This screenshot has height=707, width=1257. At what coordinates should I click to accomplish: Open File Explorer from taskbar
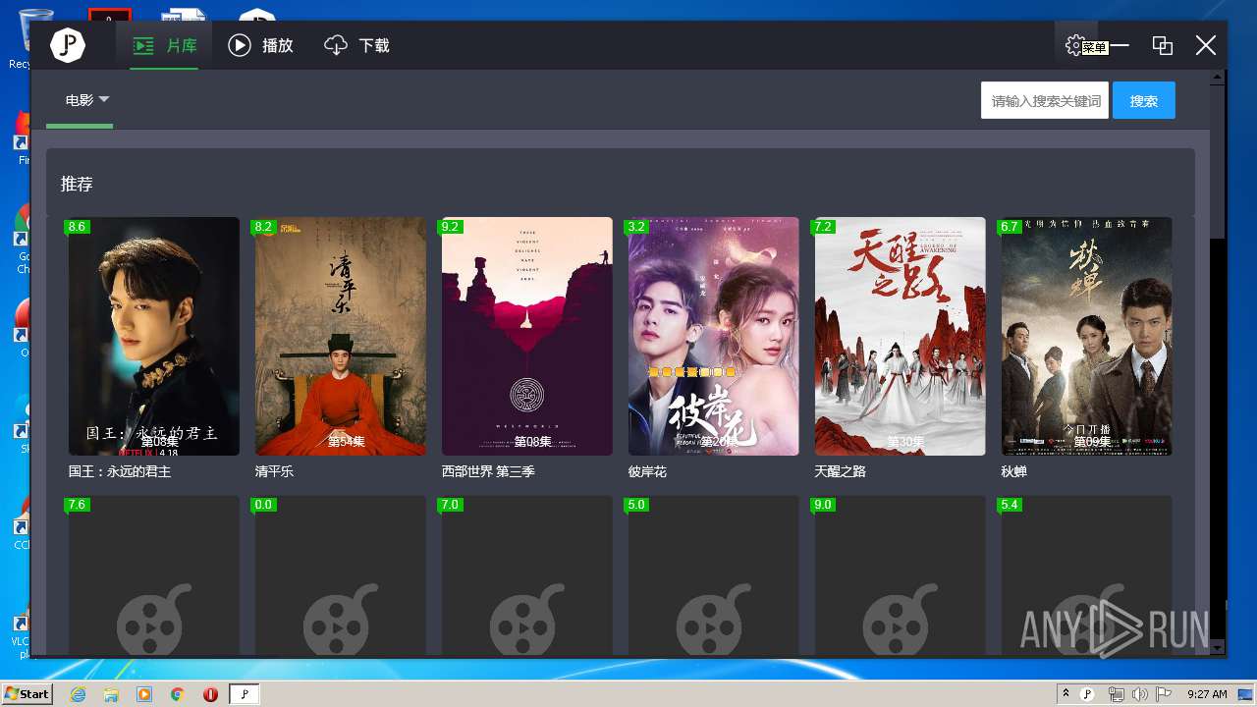click(111, 694)
